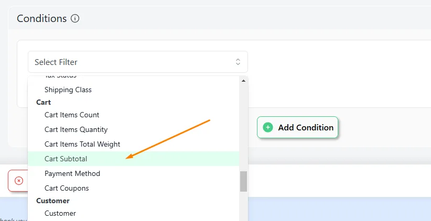431x221 pixels.
Task: Click the dropdown list scrollbar thumb
Action: pyautogui.click(x=243, y=182)
